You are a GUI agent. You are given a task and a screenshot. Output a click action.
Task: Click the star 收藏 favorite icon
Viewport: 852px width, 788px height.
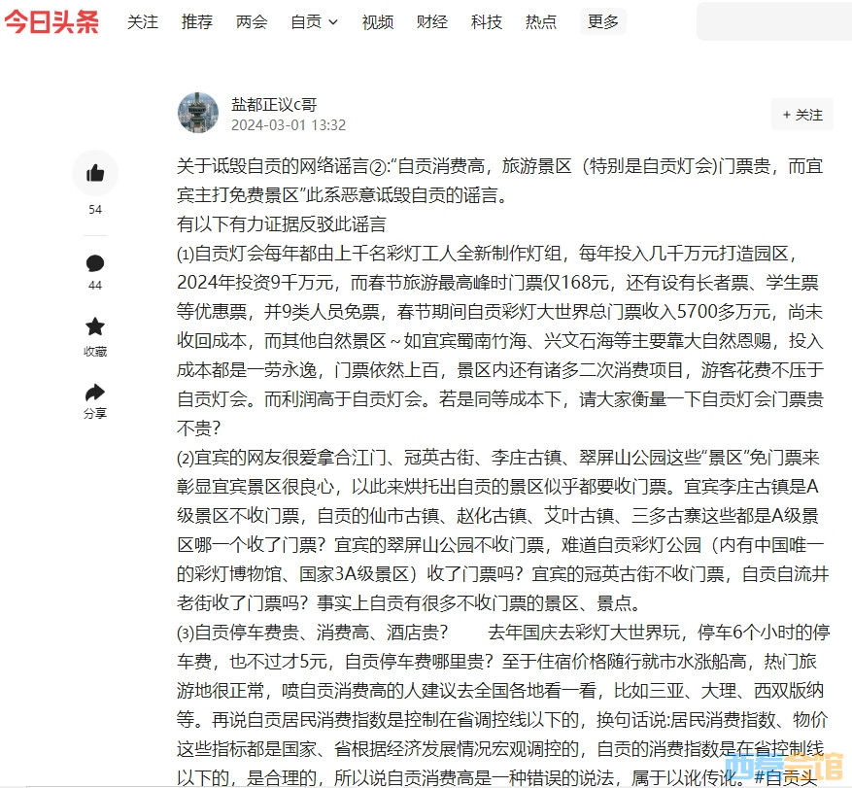point(95,326)
